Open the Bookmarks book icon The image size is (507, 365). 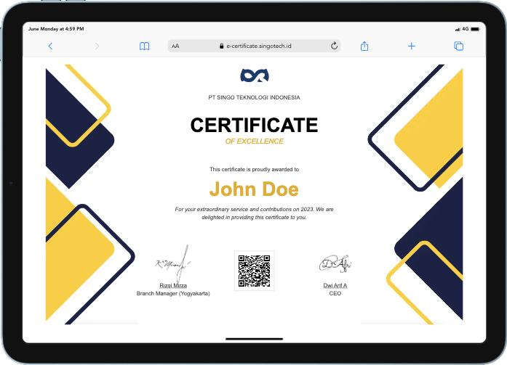point(144,46)
